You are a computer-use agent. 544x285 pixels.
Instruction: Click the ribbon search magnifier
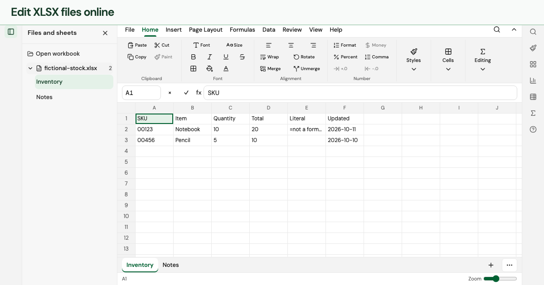point(497,30)
